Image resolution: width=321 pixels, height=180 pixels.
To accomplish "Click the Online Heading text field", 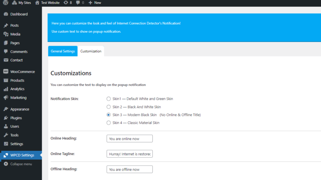I will tap(130, 138).
